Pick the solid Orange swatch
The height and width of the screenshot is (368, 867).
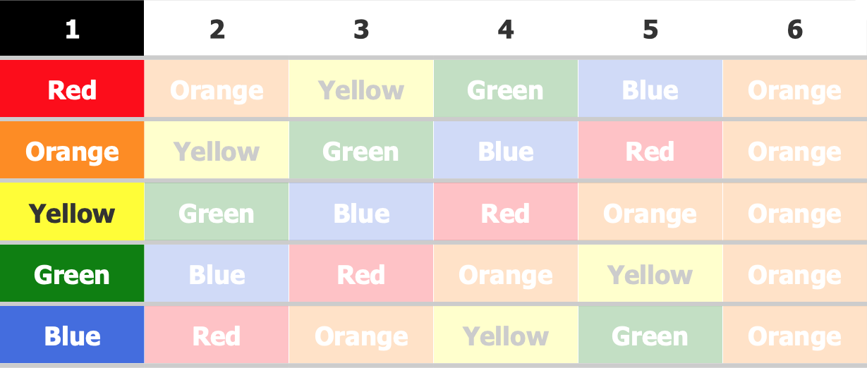pos(72,151)
